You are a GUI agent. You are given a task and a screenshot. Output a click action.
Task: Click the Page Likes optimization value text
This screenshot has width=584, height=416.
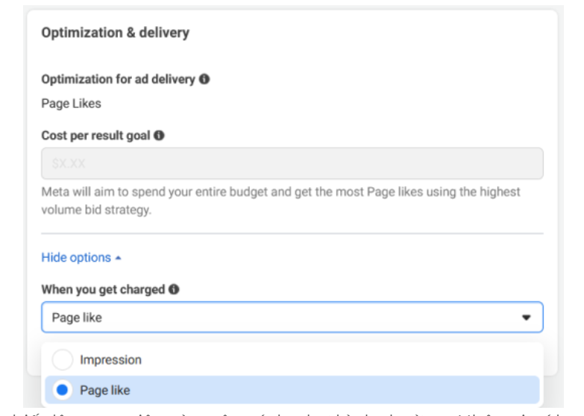[x=71, y=104]
